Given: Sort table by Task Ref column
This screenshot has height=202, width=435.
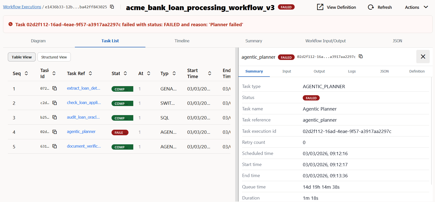Looking at the screenshot, I should point(90,73).
